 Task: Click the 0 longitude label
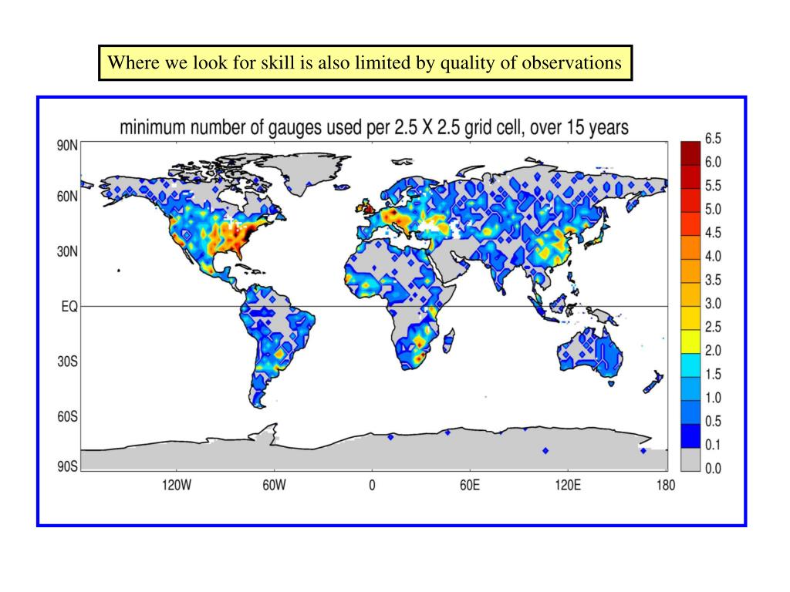[372, 485]
